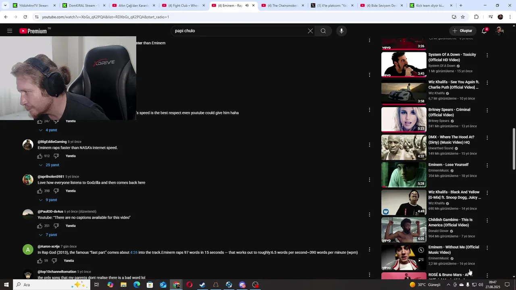This screenshot has width=516, height=290.
Task: Reply to aprilnolen5981 comment
Action: [71, 191]
